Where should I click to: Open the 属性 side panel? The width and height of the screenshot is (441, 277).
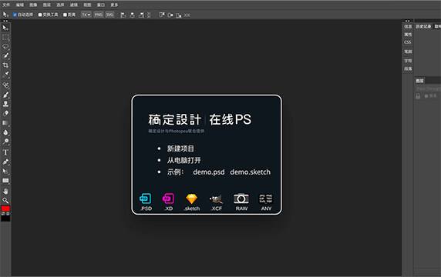(408, 34)
